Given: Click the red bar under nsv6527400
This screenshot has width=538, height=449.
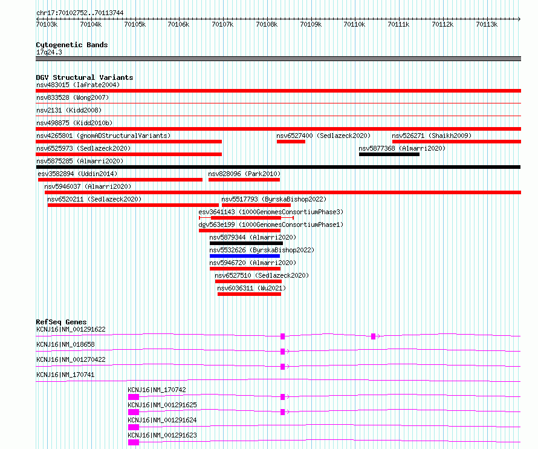Looking at the screenshot, I should tap(291, 142).
